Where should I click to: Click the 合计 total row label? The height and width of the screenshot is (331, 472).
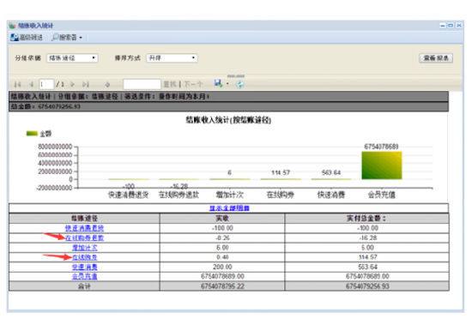pos(84,286)
